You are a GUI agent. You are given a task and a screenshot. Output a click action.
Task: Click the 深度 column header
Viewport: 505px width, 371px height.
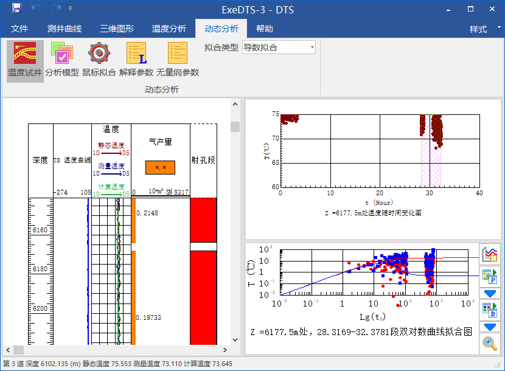pos(40,160)
